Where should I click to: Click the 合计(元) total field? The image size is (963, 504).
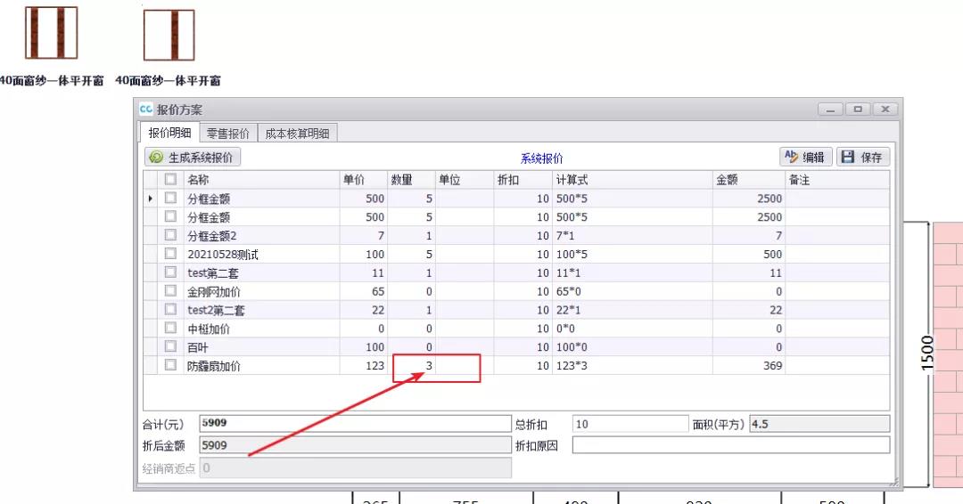pos(355,424)
